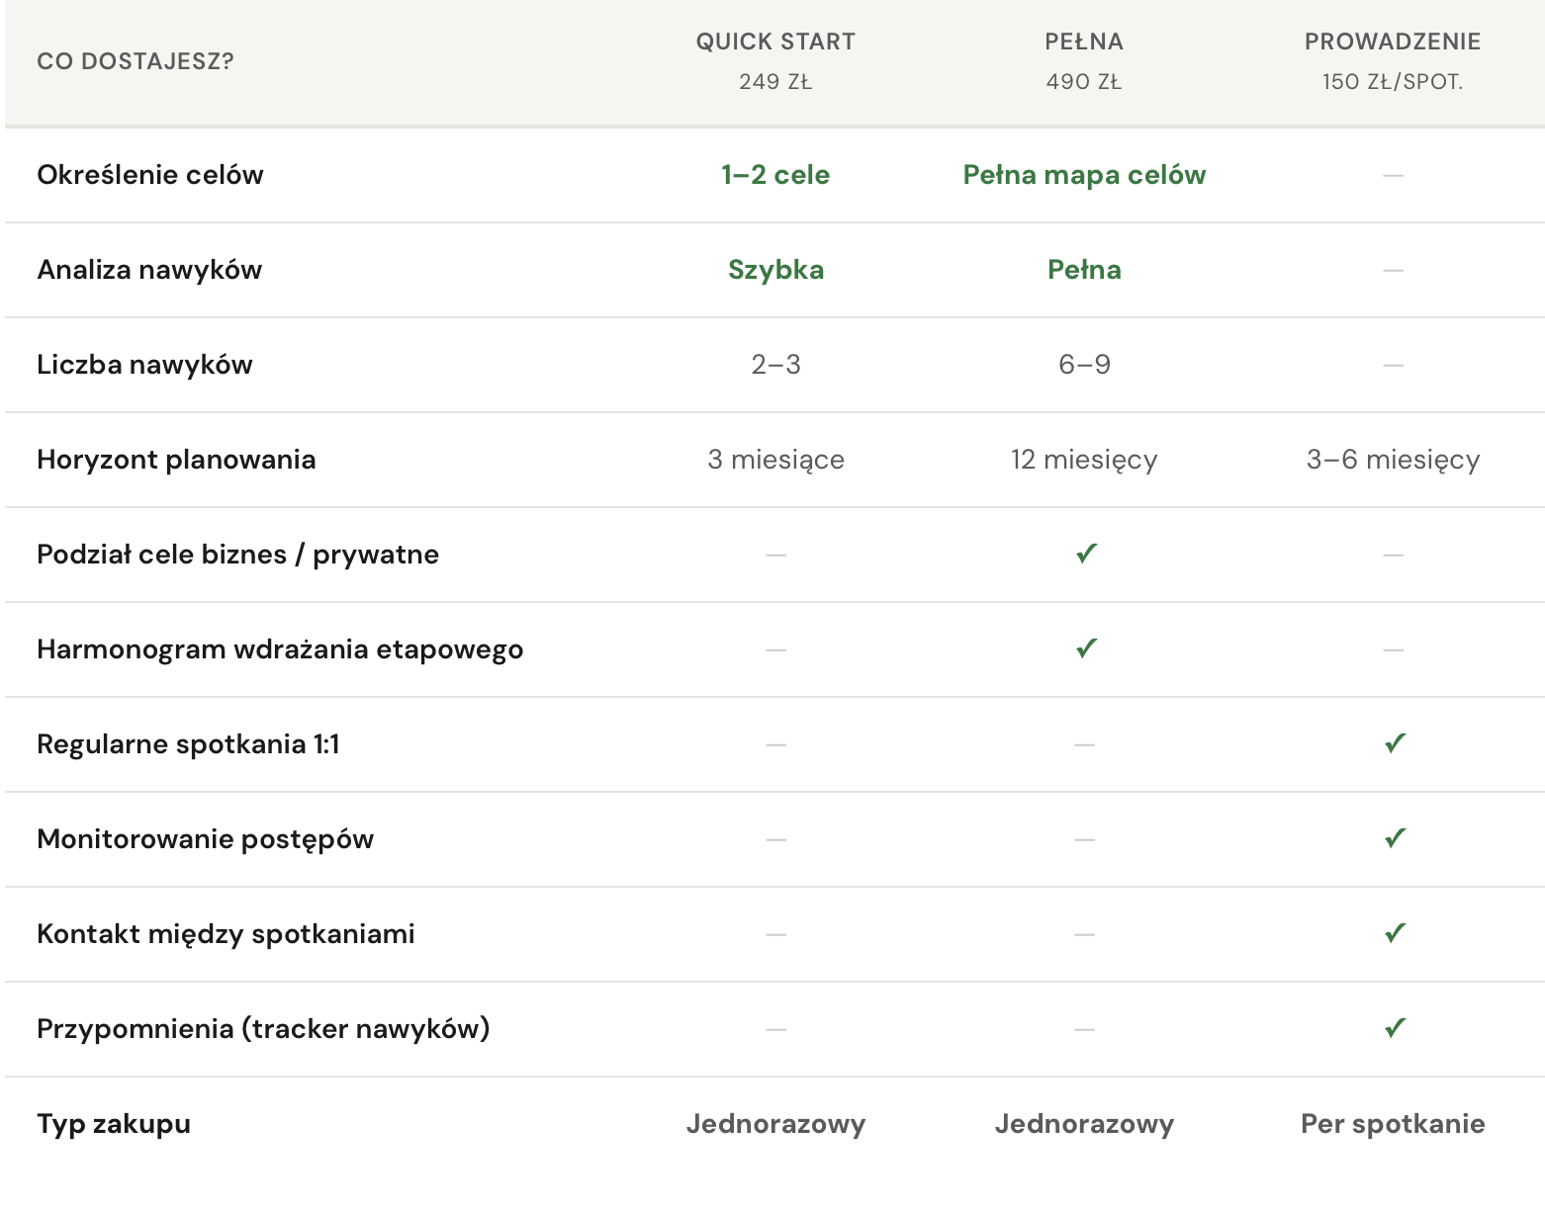Click the Quick Start dash for Regularne spotkania 1:1
Image resolution: width=1545 pixels, height=1210 pixels.
[x=775, y=744]
